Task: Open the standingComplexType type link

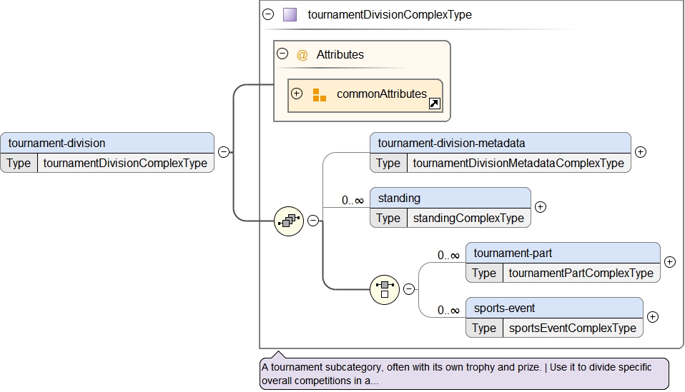Action: pos(468,218)
